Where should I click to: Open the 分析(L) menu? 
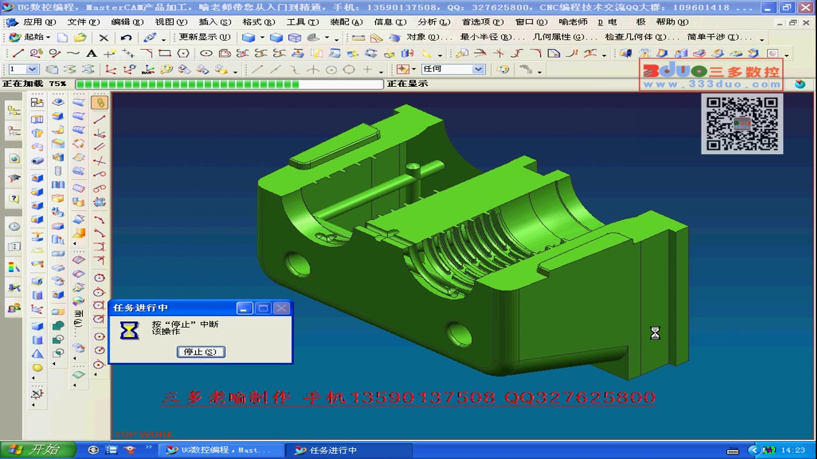(x=434, y=22)
